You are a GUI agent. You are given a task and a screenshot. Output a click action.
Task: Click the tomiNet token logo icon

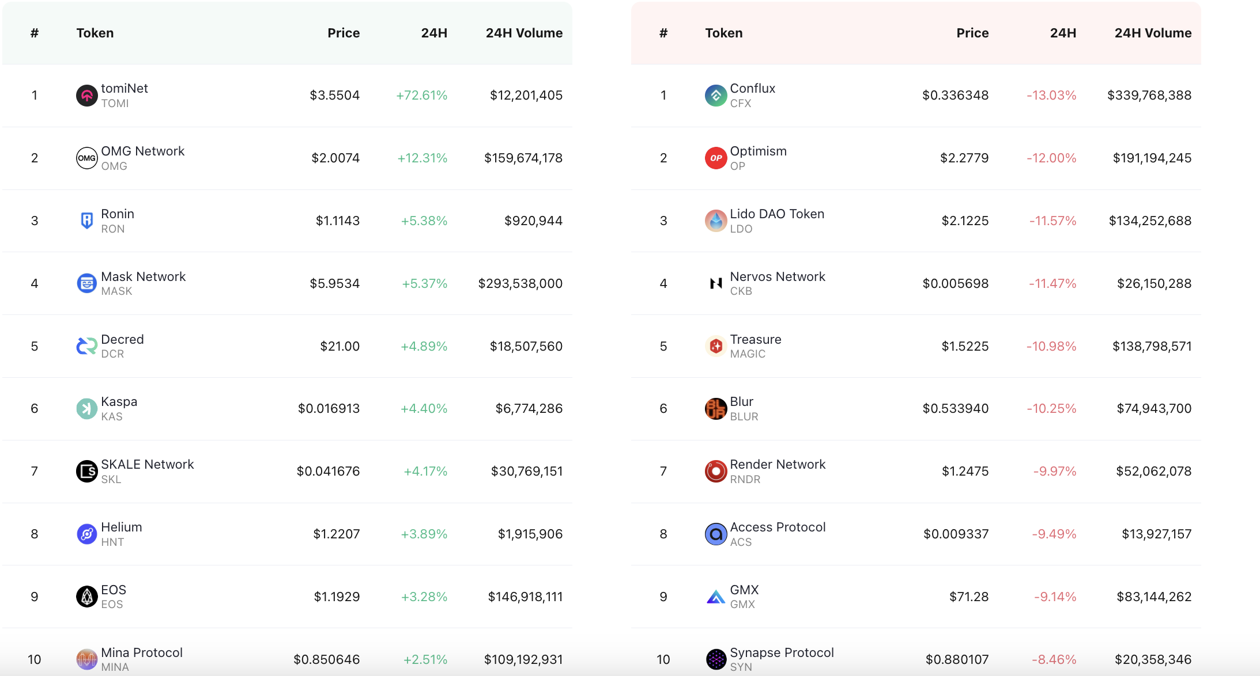pos(86,96)
